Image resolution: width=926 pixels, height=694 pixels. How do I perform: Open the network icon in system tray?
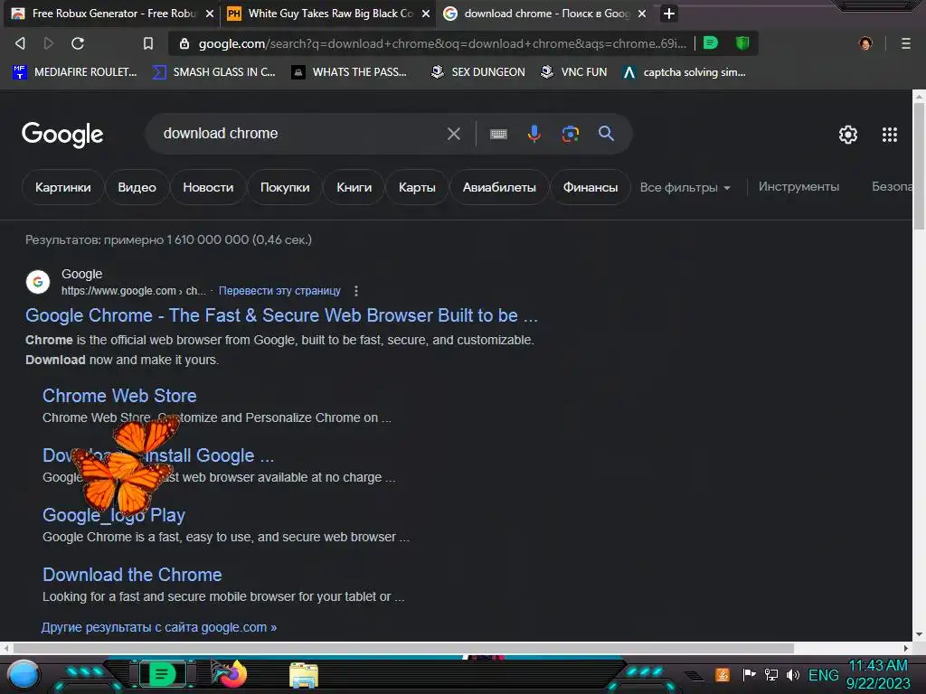pos(771,674)
